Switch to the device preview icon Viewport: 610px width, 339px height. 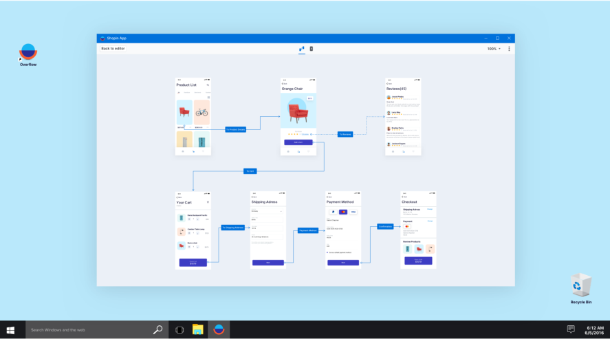click(x=312, y=49)
